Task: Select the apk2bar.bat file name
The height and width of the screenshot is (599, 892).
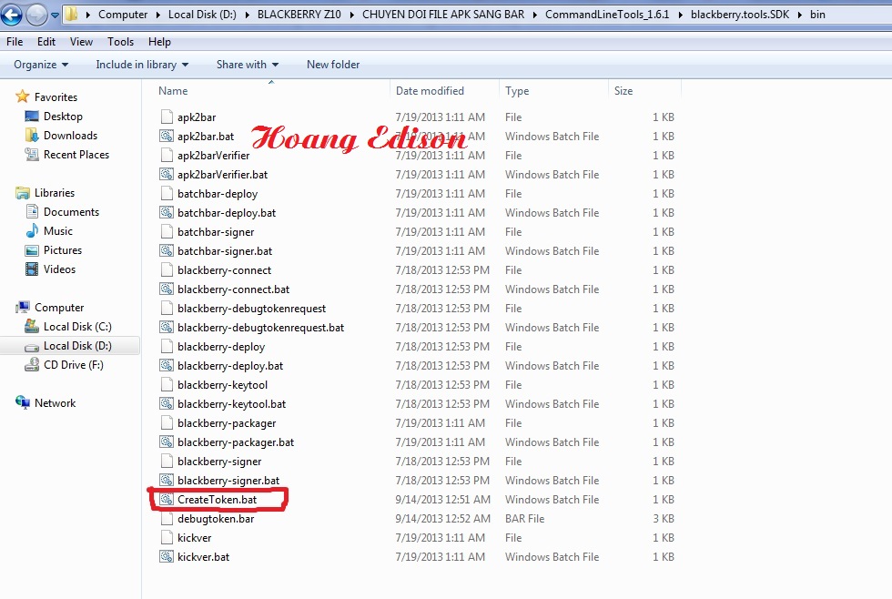Action: pos(206,137)
